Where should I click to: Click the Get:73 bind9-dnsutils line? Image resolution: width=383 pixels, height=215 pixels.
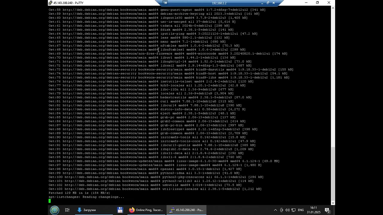pos(171,70)
